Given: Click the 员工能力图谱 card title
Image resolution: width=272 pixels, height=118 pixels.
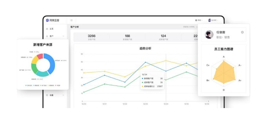Looking at the screenshot, I should (x=223, y=49).
